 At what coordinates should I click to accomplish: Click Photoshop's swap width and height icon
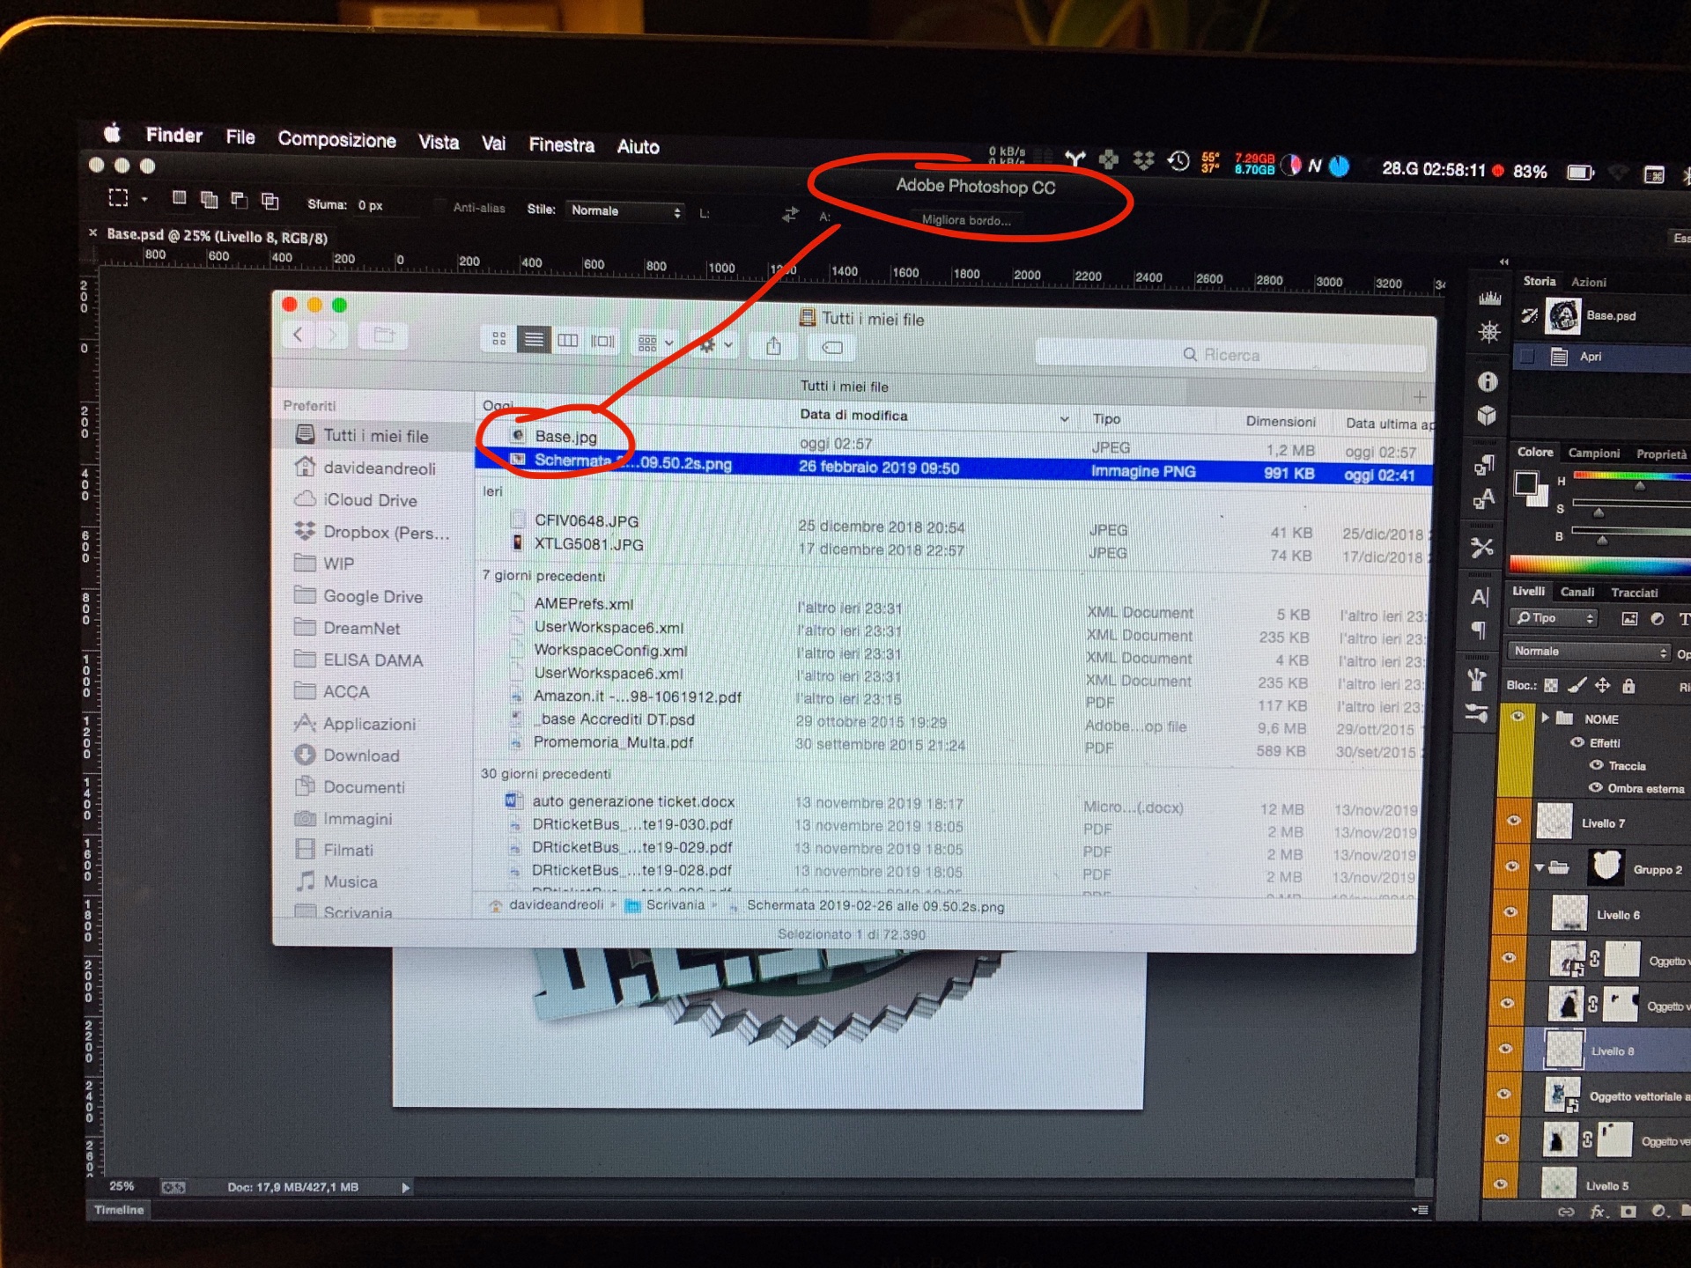tap(790, 214)
